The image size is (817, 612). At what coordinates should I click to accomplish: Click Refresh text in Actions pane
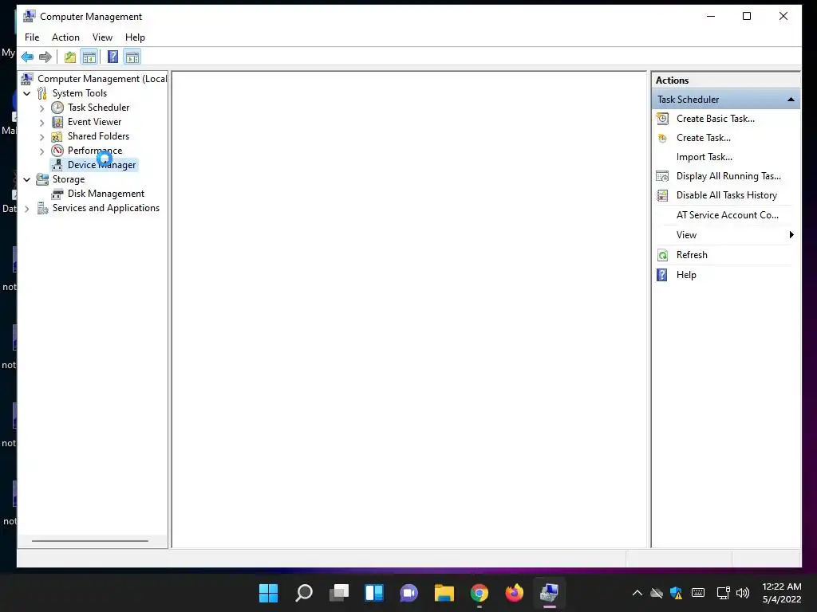click(692, 255)
